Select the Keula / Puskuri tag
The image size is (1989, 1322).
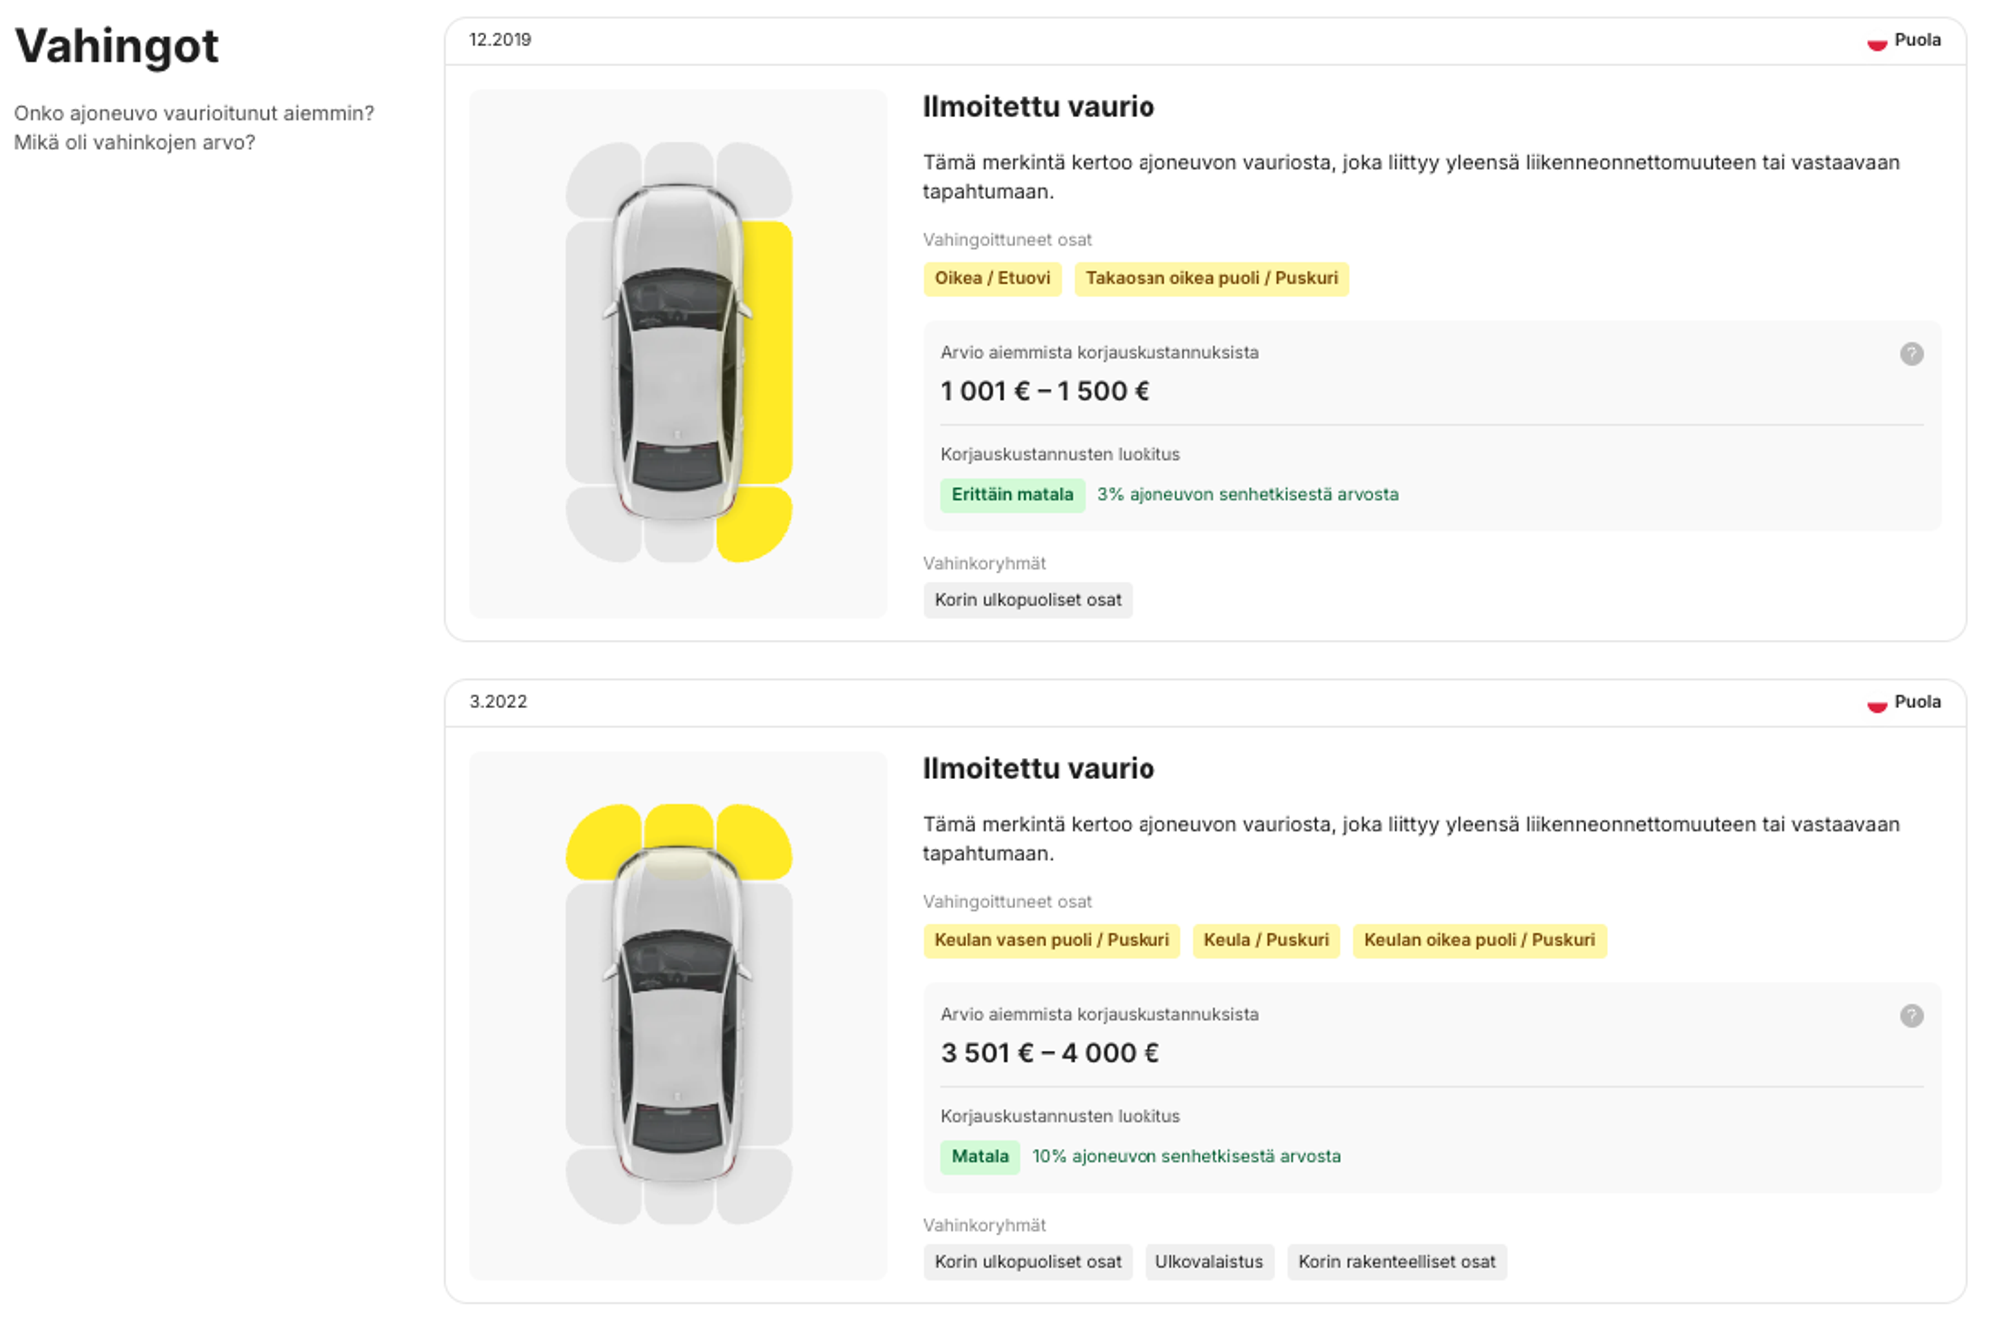1266,941
